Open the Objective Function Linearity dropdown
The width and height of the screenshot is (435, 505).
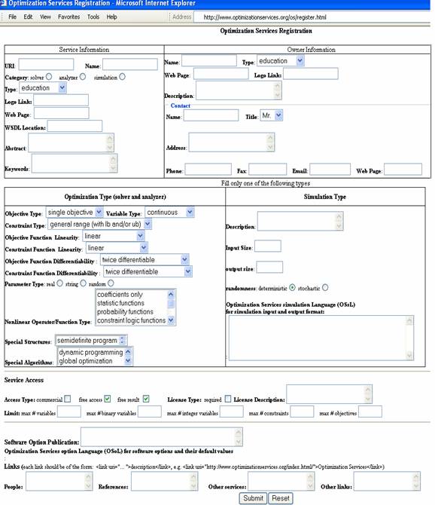tap(114, 236)
